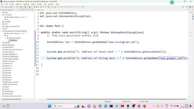The image size is (194, 109).
Task: Maximize the Project Explorer panel
Action: [32, 10]
